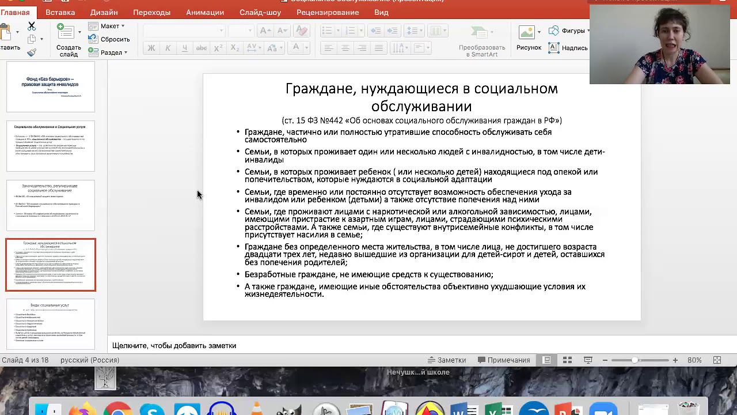Open the text direction dropdown
The width and height of the screenshot is (737, 415).
(x=400, y=48)
